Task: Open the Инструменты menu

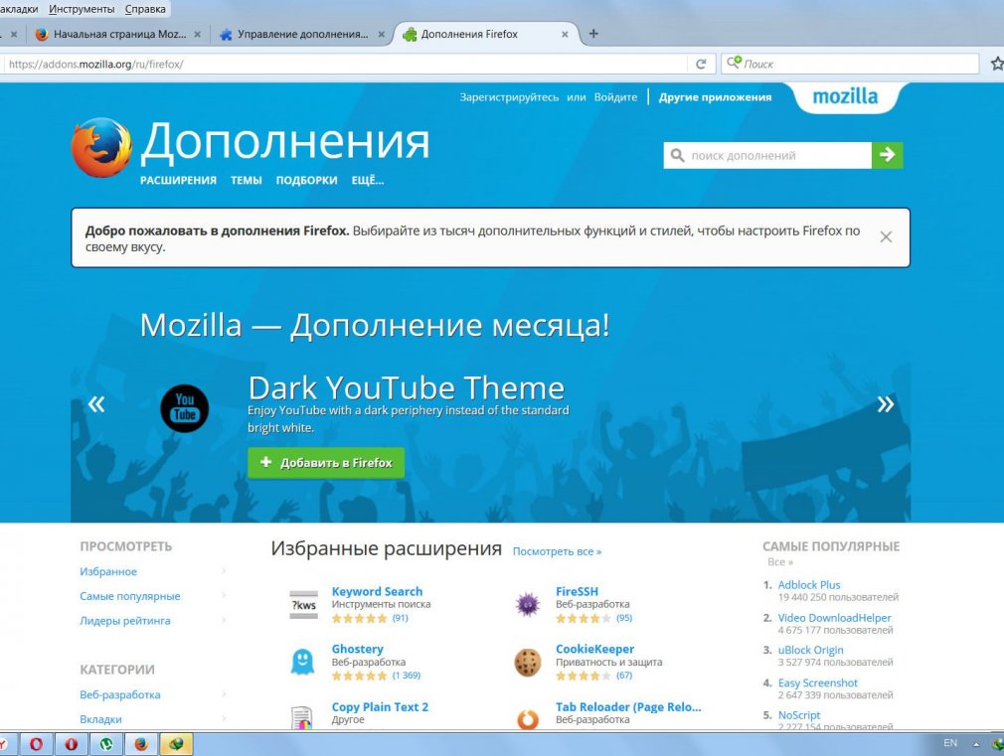Action: coord(82,9)
